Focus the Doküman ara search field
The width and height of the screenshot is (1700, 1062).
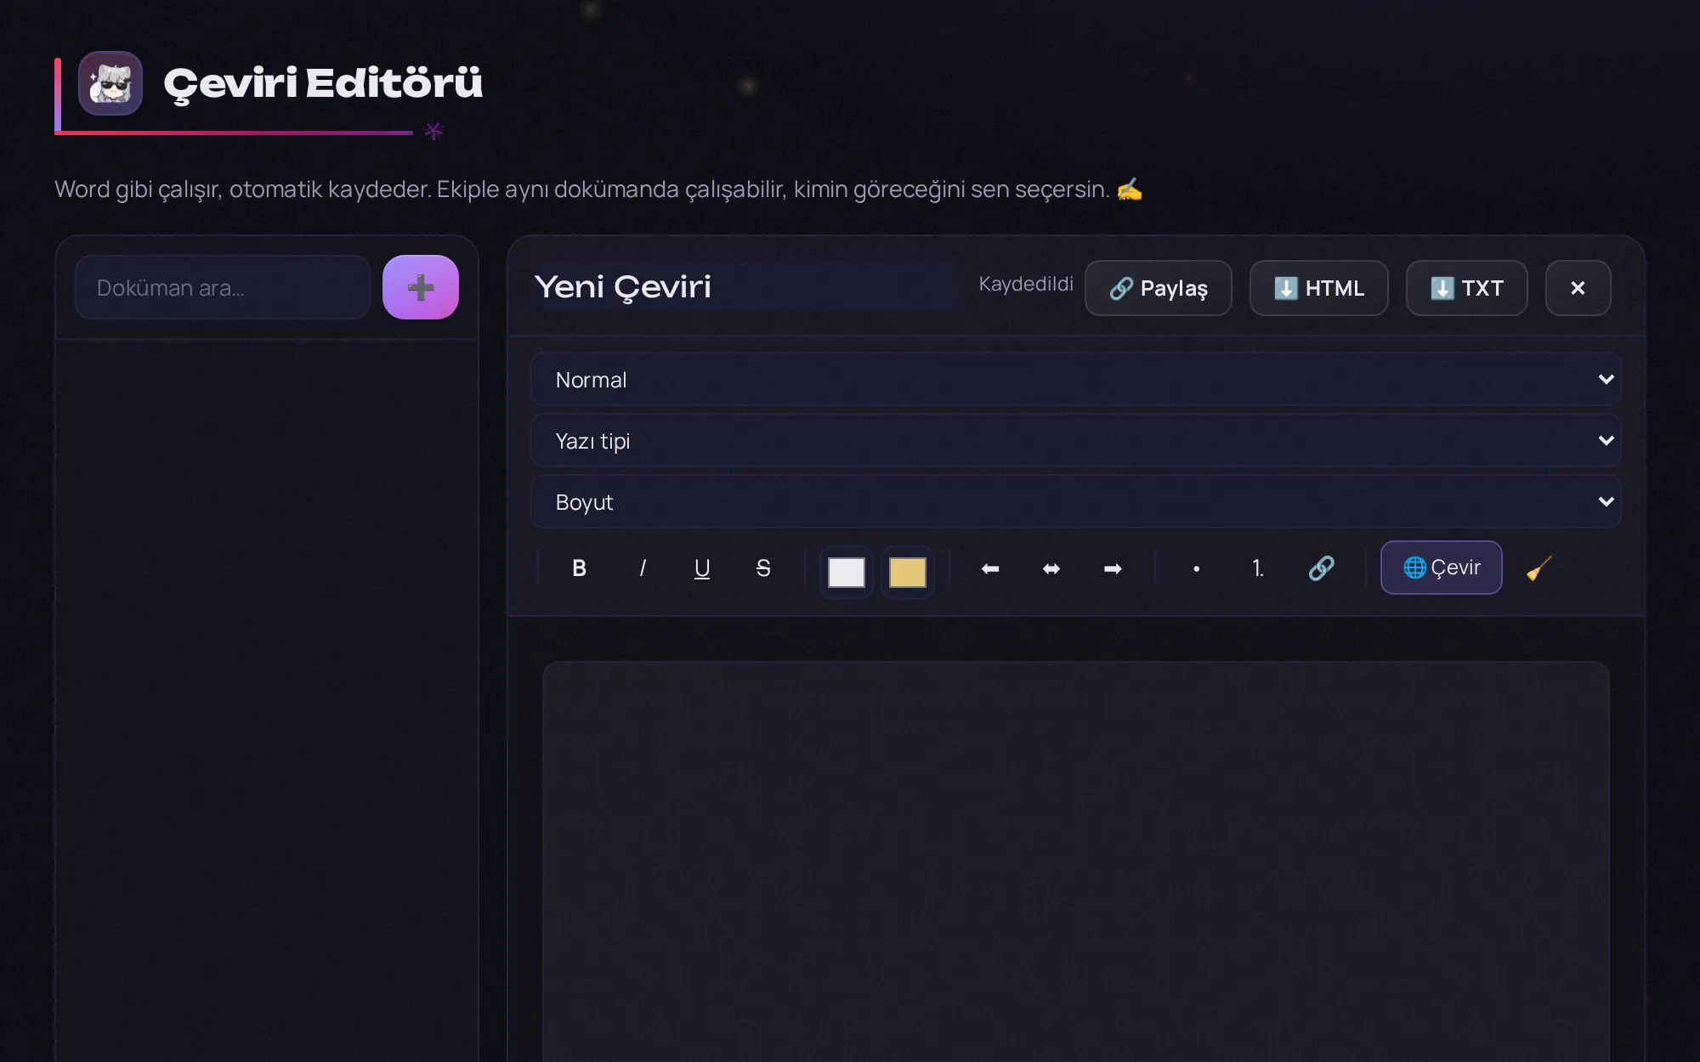[223, 287]
